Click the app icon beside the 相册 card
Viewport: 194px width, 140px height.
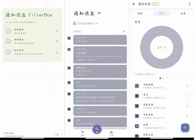(x=69, y=83)
